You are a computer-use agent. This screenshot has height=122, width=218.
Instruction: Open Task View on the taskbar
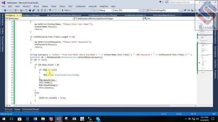pos(12,119)
